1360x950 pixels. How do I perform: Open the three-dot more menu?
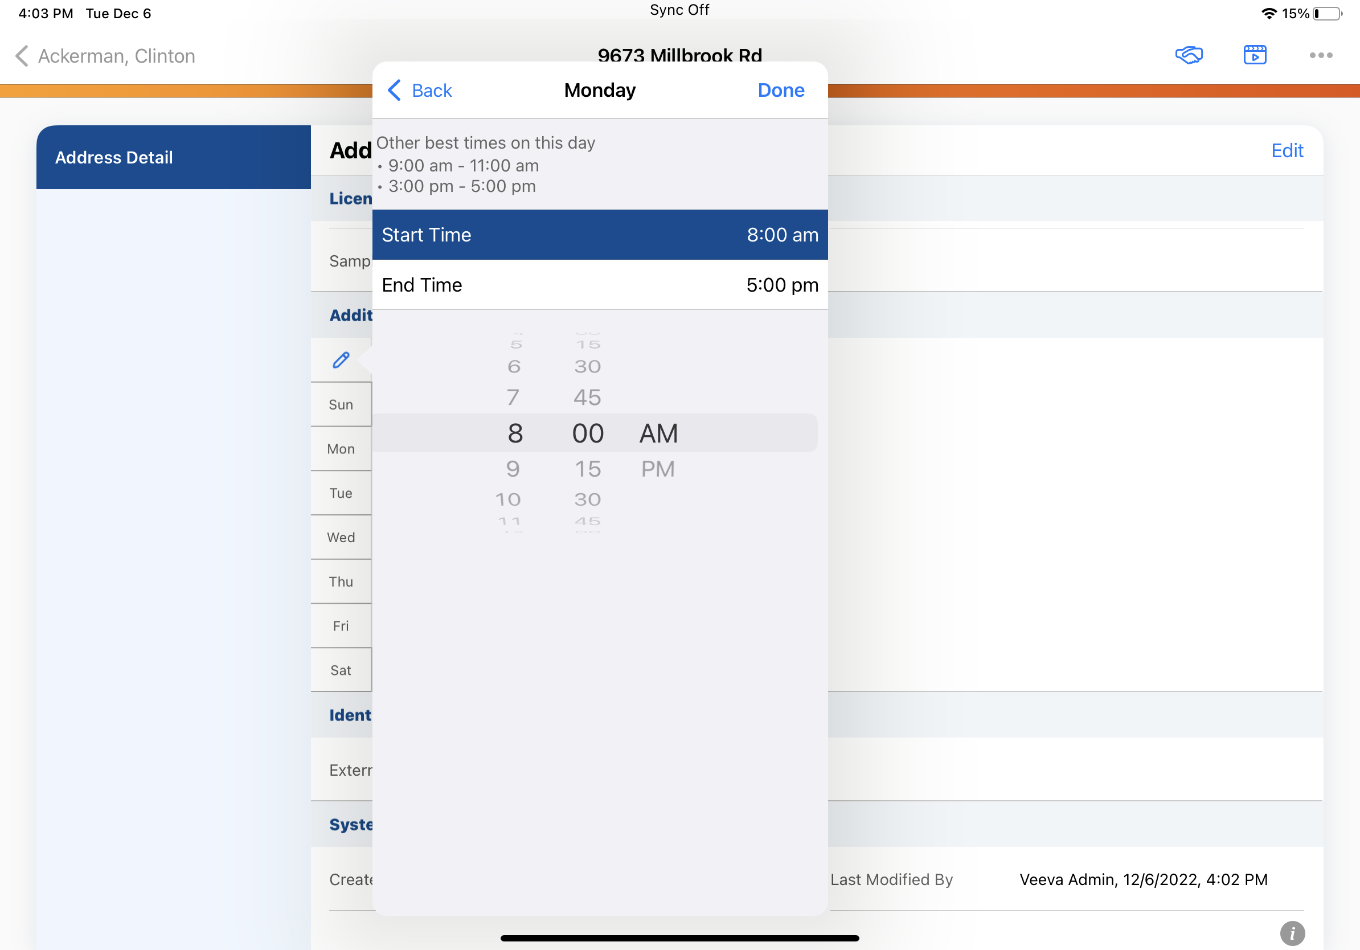point(1320,55)
